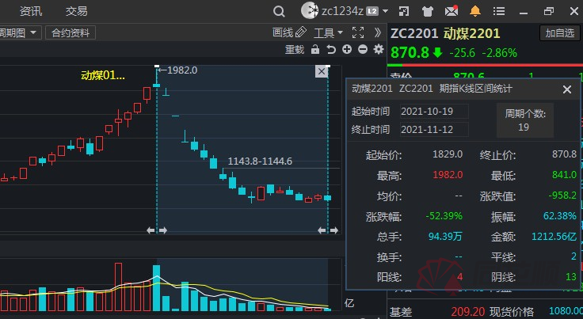Open the mail messages envelope icon
Image resolution: width=583 pixels, height=319 pixels.
point(452,12)
